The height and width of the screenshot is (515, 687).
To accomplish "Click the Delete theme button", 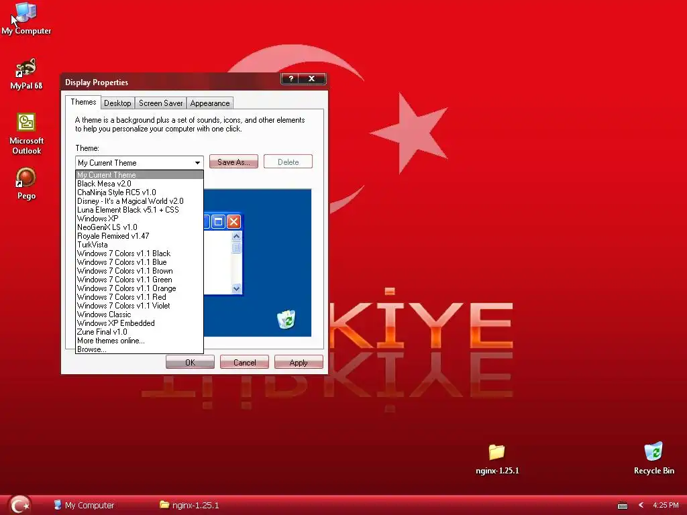I will click(288, 162).
